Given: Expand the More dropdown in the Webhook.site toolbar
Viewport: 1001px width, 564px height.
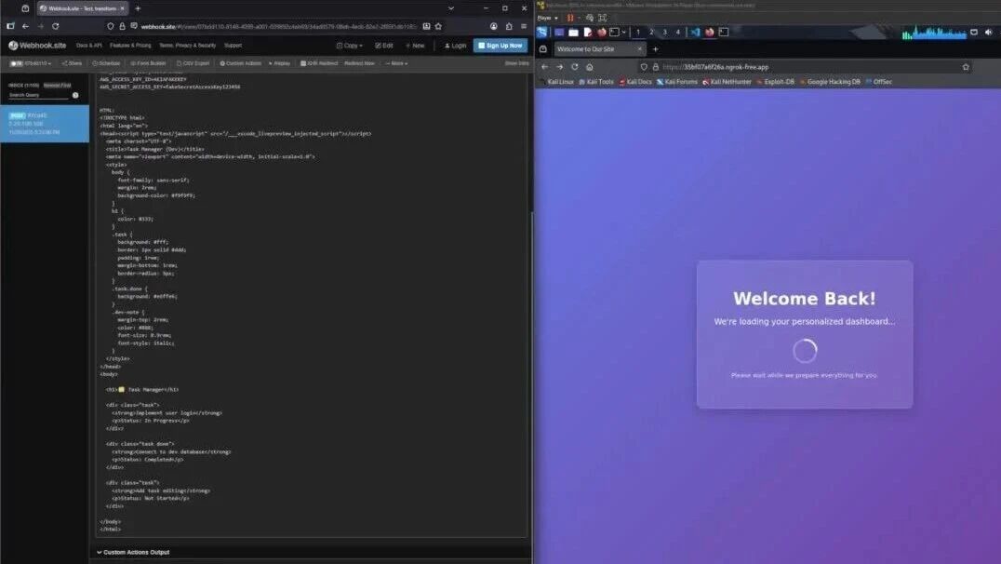Looking at the screenshot, I should tap(396, 63).
